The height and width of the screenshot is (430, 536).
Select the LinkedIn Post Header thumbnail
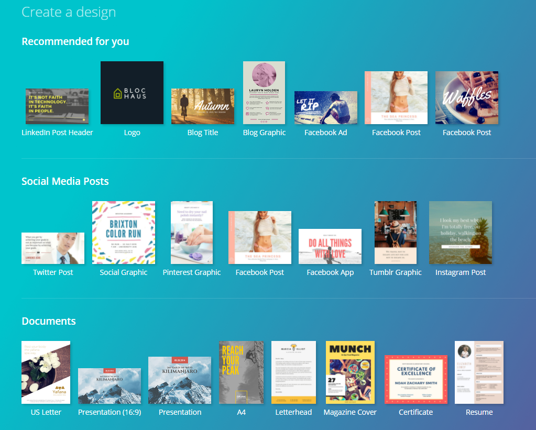pos(57,106)
